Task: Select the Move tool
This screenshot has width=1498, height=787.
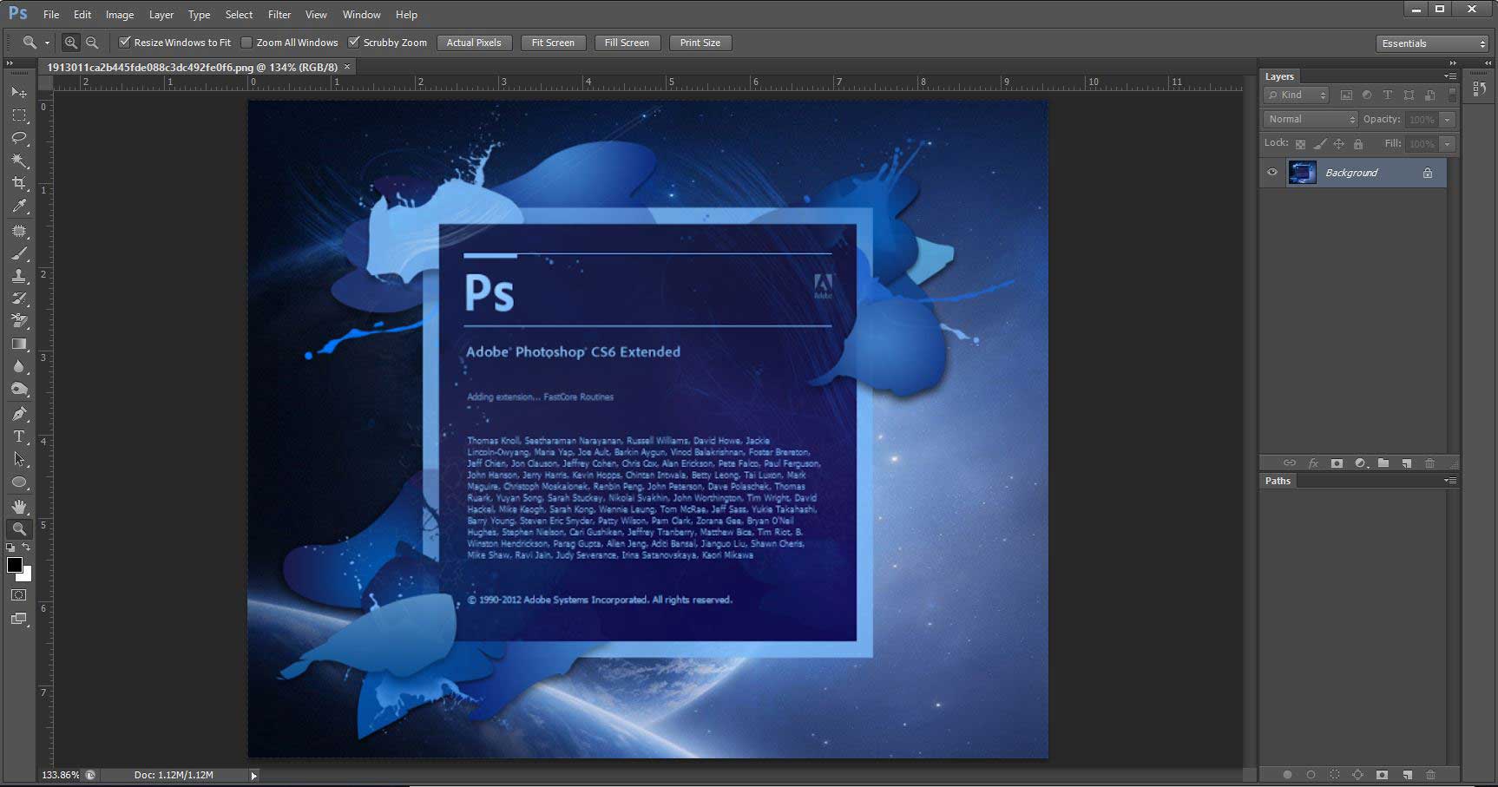Action: point(18,92)
